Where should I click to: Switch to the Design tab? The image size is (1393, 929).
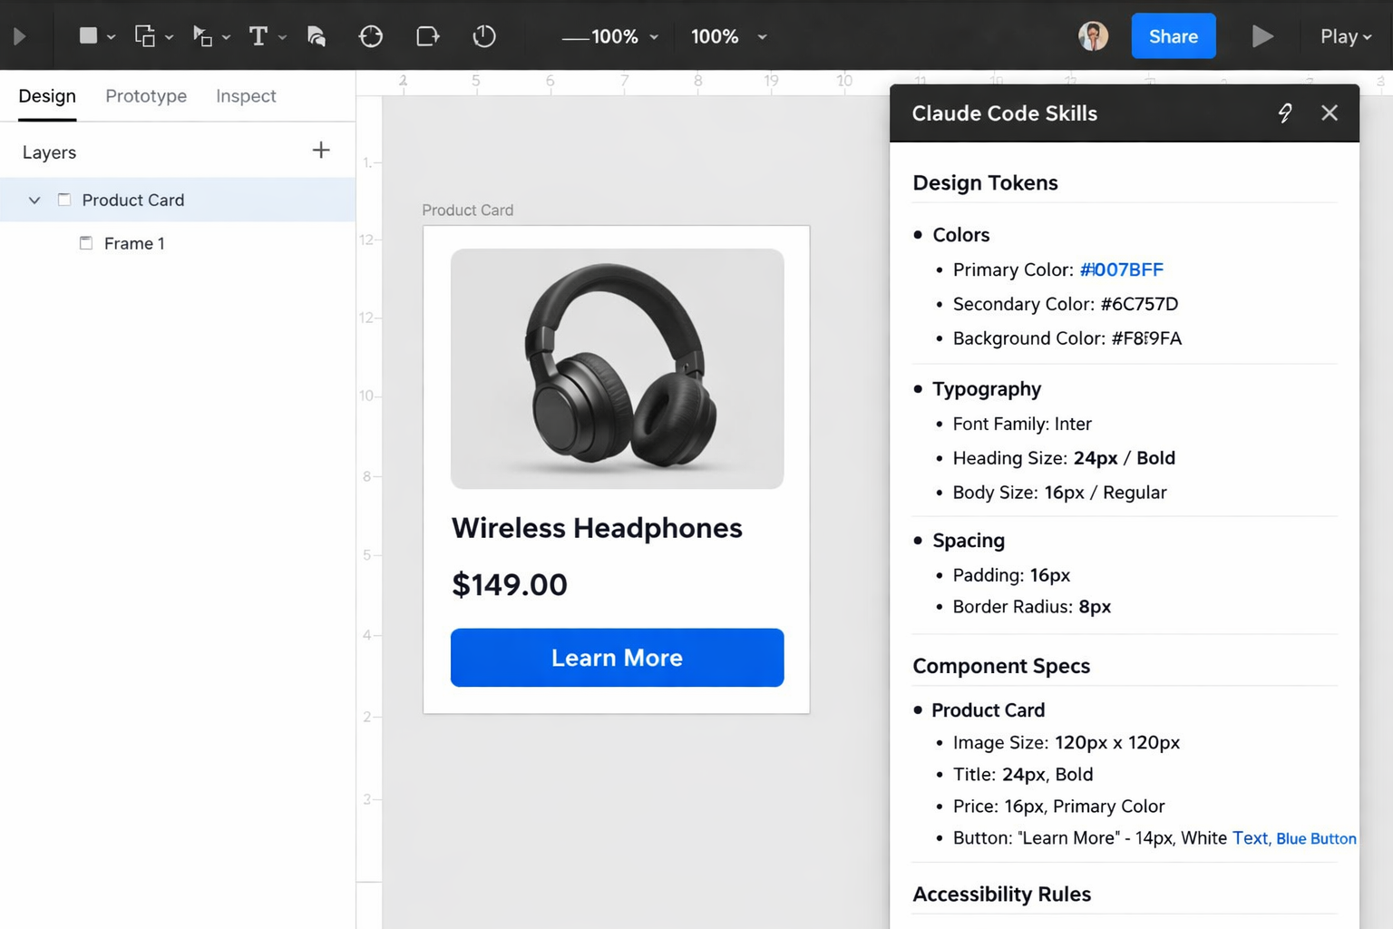[47, 96]
